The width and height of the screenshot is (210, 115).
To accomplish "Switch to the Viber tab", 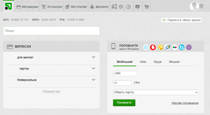I will click(x=143, y=62).
